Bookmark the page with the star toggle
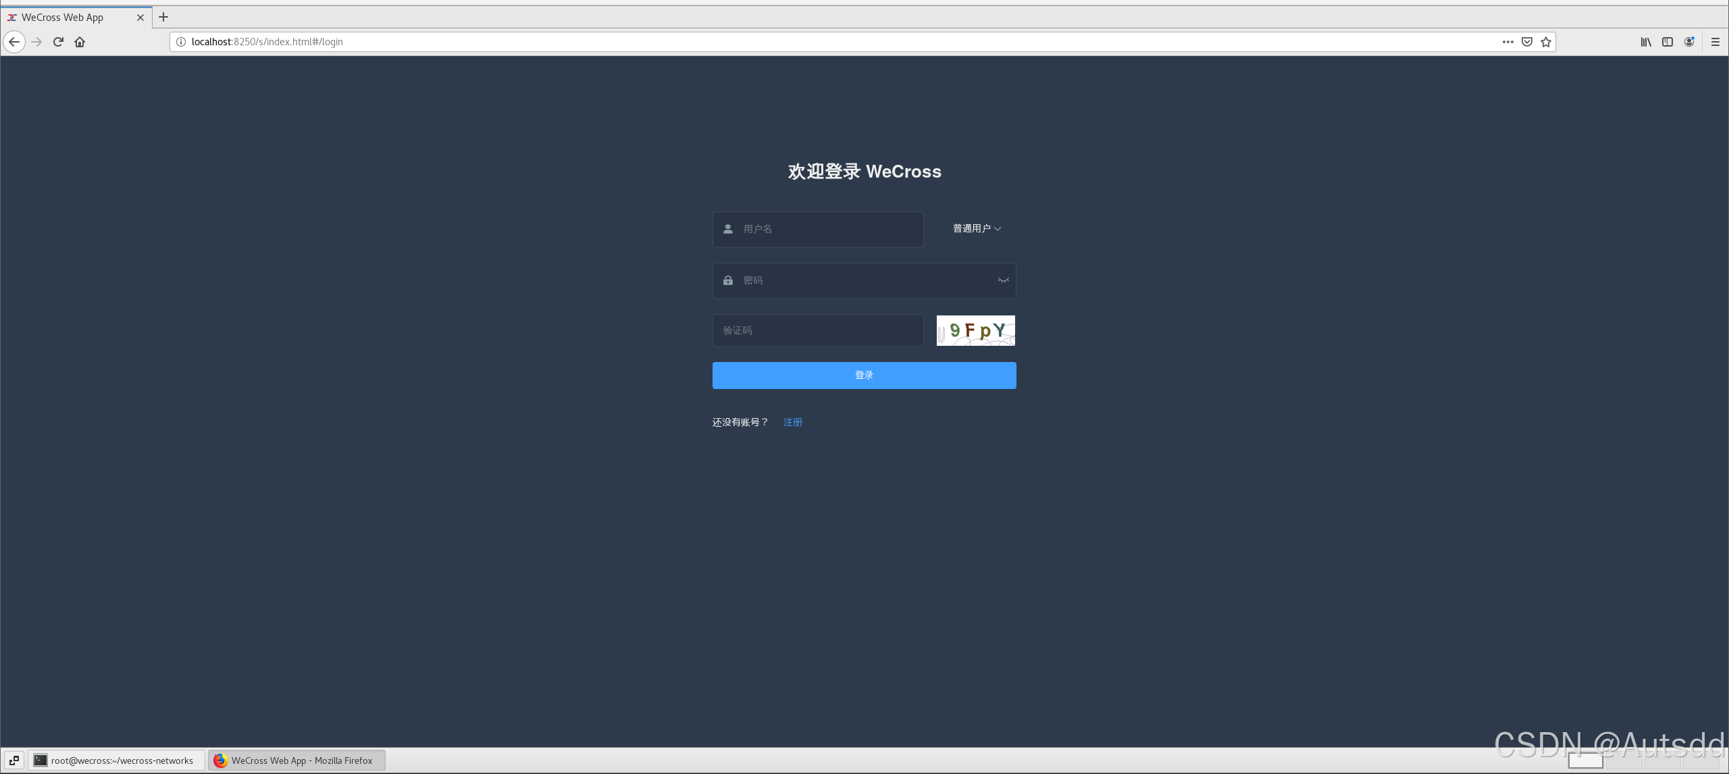 1545,41
